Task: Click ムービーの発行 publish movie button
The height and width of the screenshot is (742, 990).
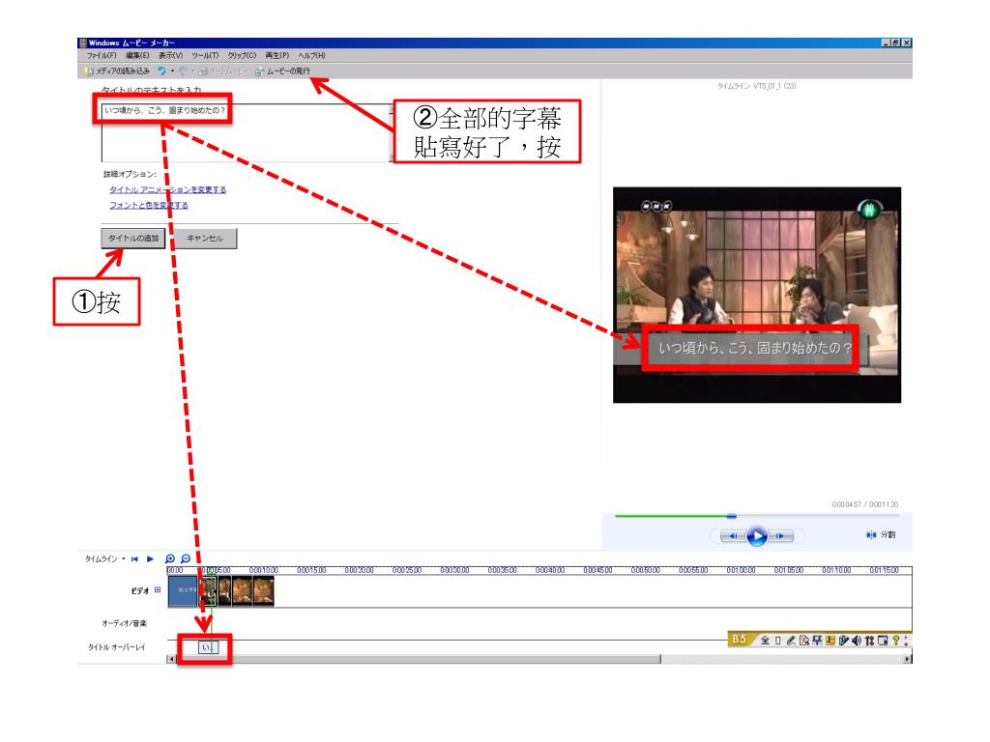Action: point(283,71)
